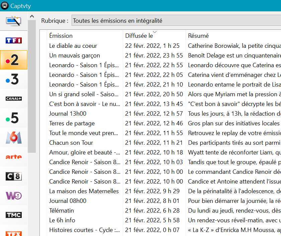Select the 'Histoires courtes - Cycle' row
Viewport: 281px width, 236px height.
point(160,230)
